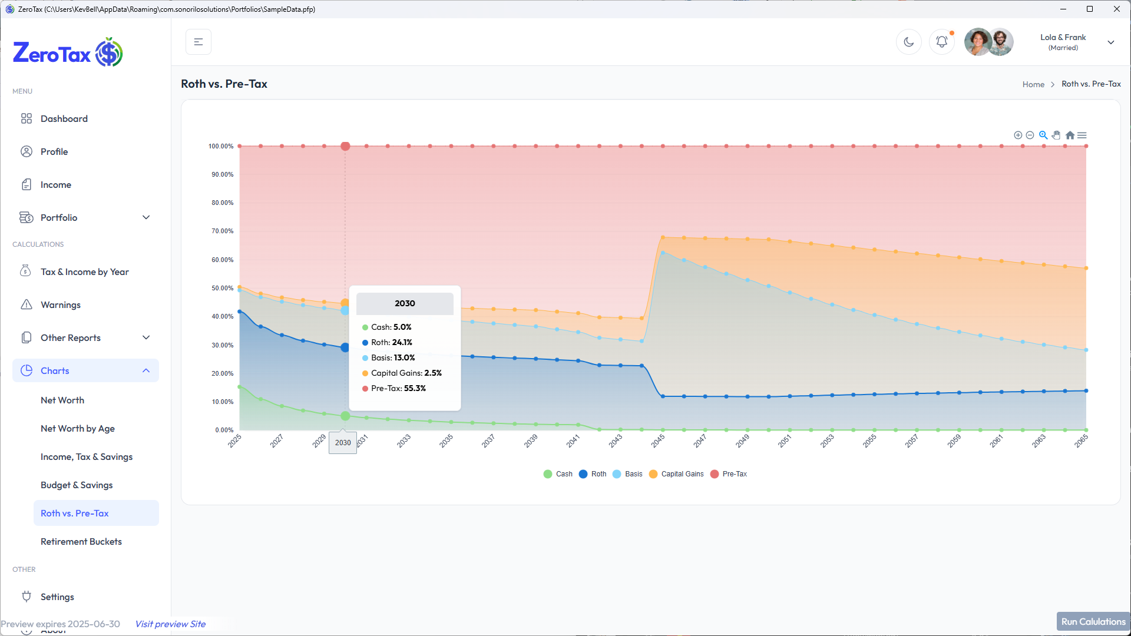Click the chart zoom out icon
This screenshot has width=1131, height=636.
1030,135
